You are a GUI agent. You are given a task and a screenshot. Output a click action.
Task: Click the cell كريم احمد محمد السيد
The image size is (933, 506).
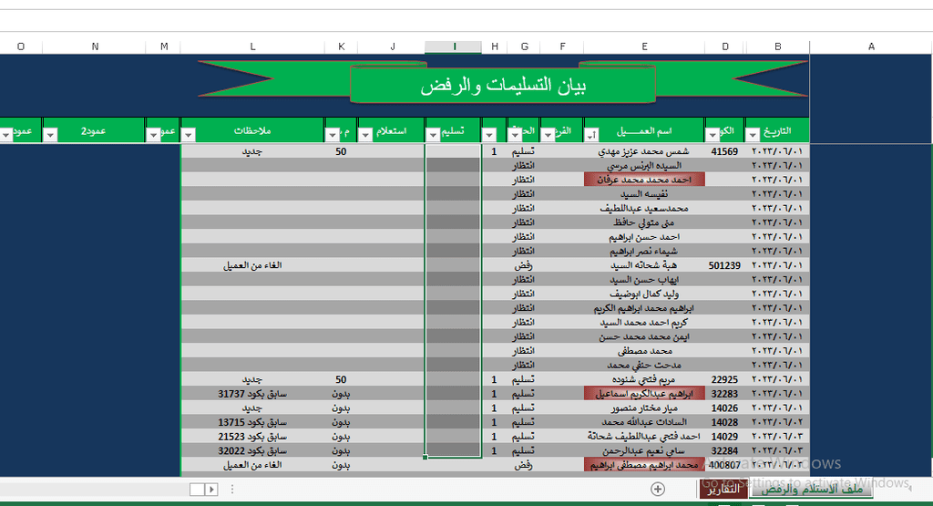644,322
